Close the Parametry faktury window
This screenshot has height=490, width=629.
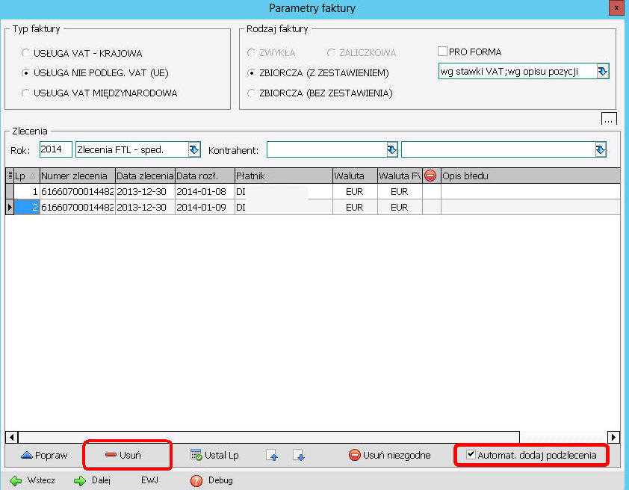616,7
